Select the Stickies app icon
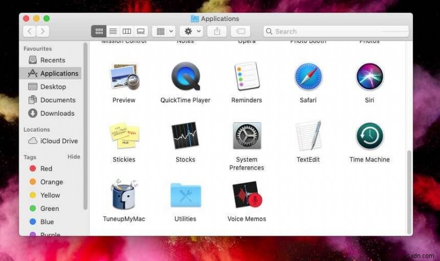This screenshot has height=261, width=440. point(124,135)
